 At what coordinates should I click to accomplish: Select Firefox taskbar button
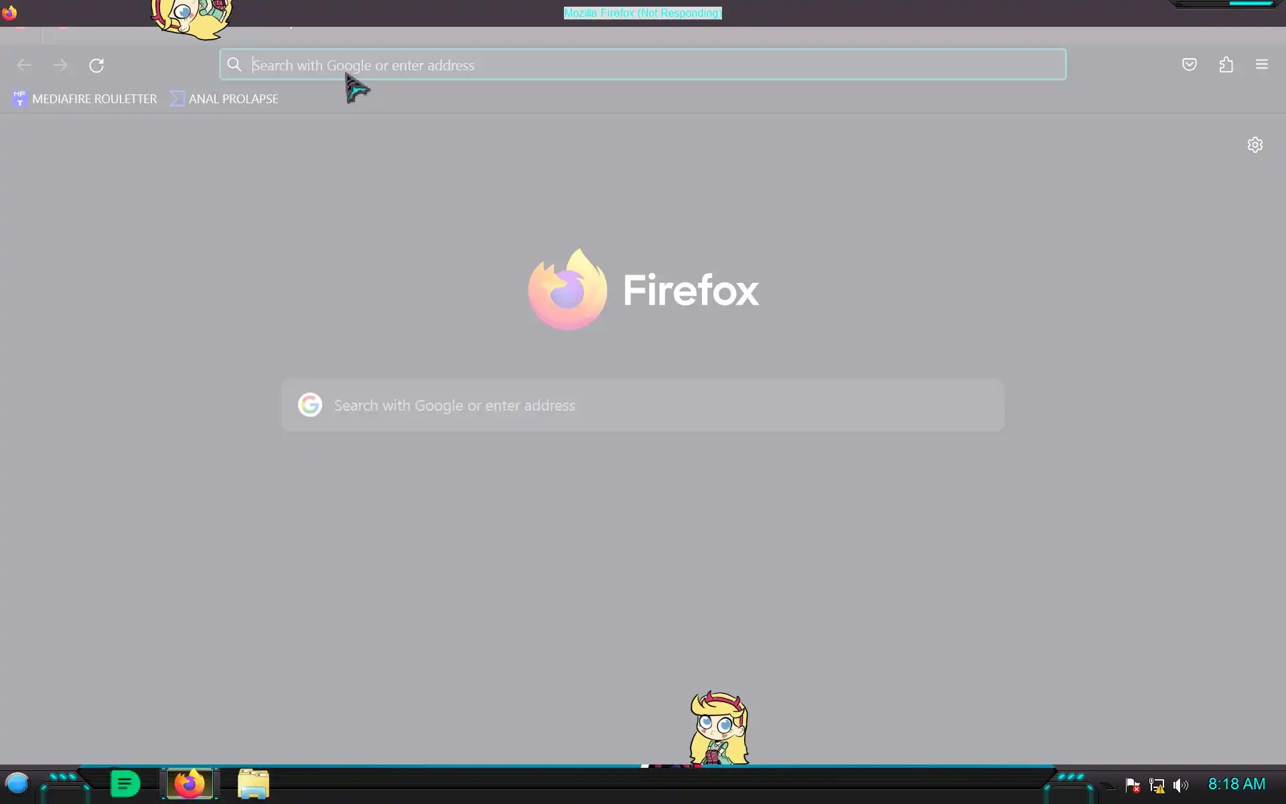190,783
